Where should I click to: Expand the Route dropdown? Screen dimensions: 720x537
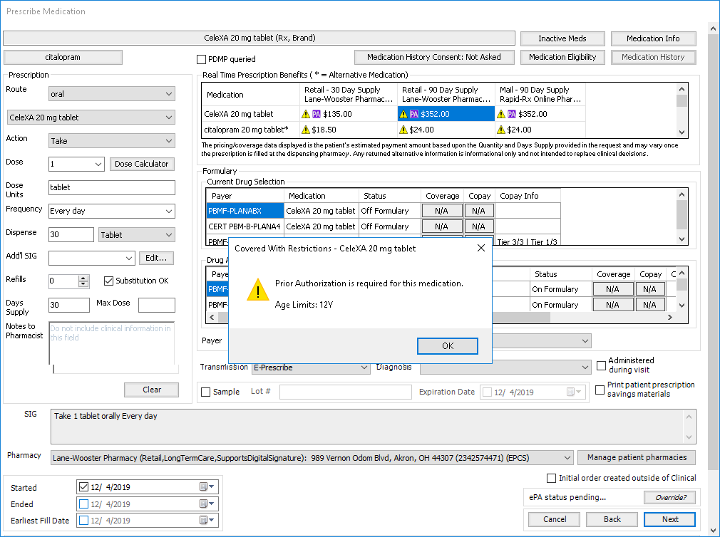coord(168,94)
